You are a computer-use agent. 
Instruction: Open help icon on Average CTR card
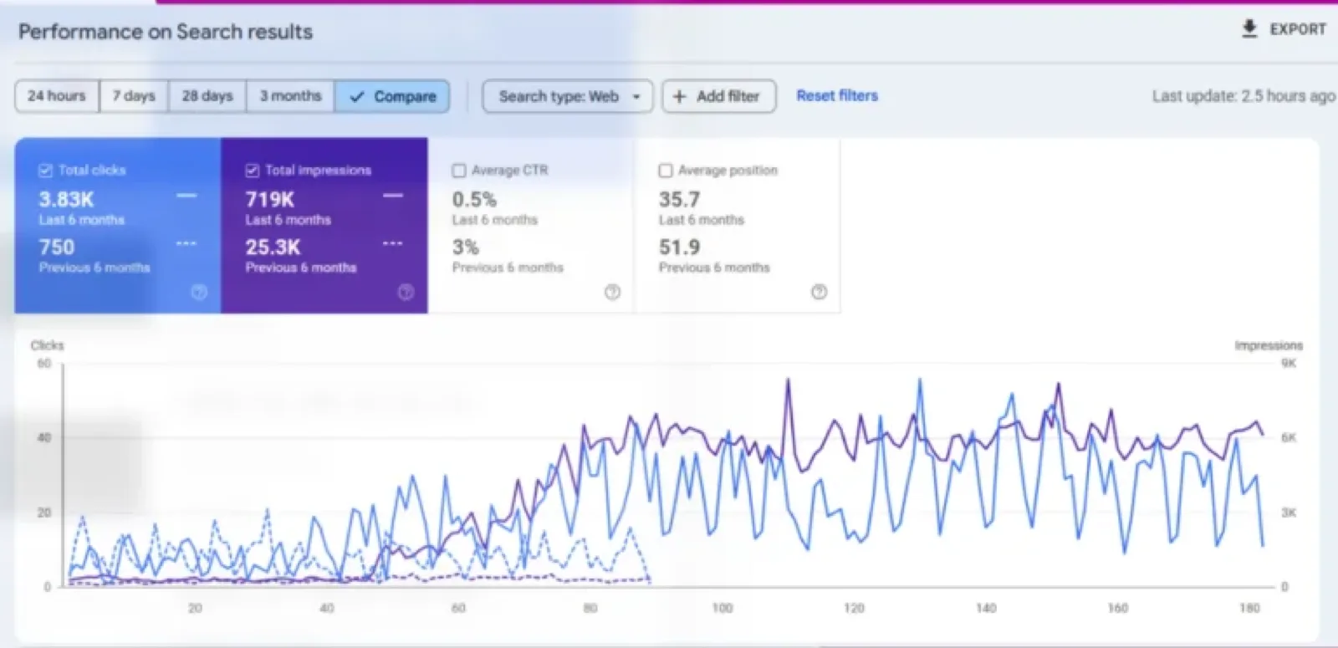(612, 292)
